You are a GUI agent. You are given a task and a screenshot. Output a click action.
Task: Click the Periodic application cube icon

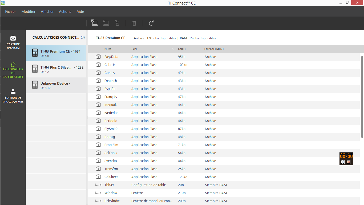98,121
